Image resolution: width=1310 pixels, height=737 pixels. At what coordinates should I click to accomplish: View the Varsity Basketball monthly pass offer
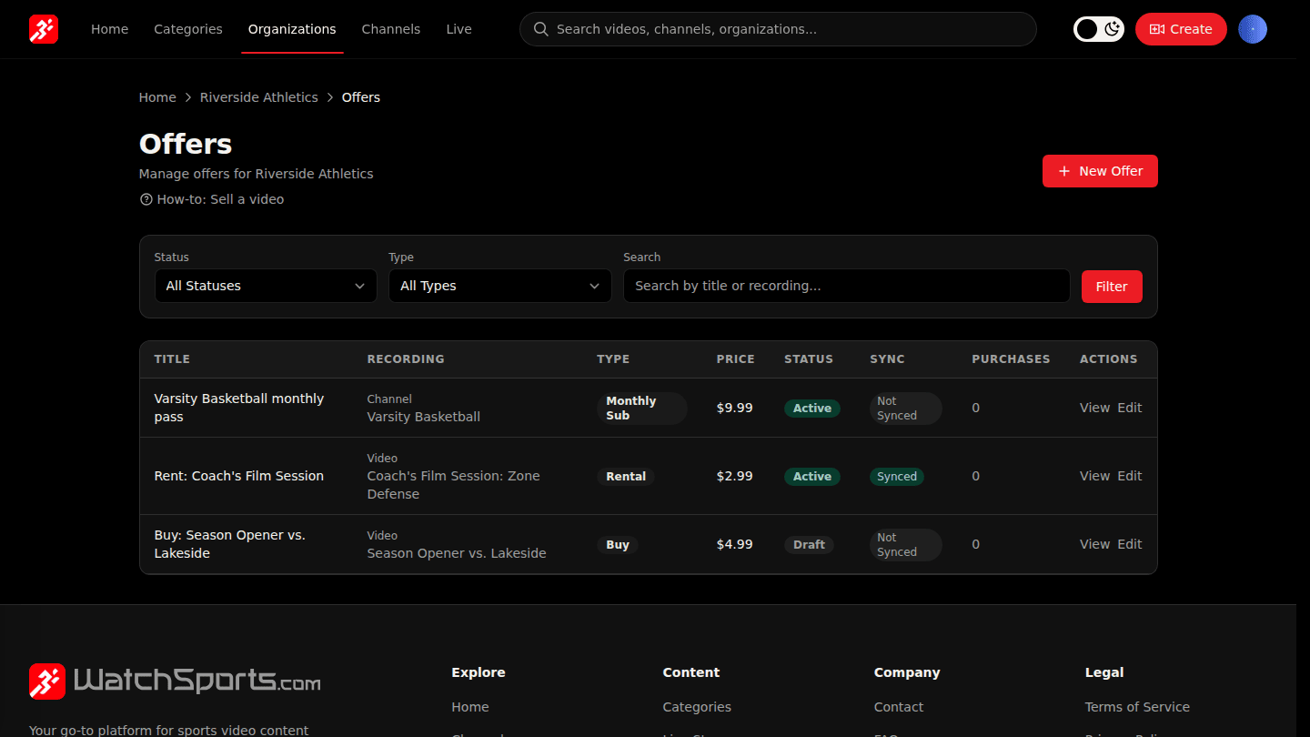point(1094,408)
